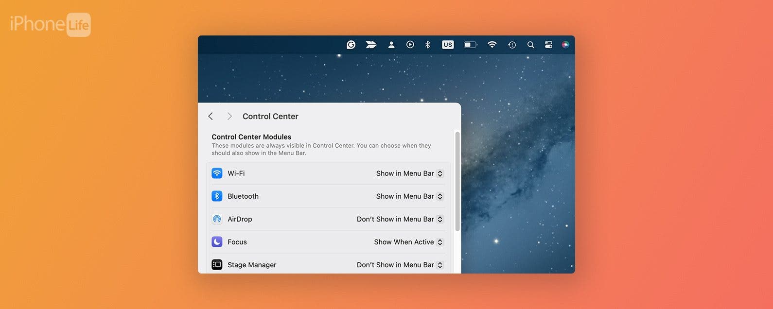Click the user account menu bar icon

tap(391, 45)
